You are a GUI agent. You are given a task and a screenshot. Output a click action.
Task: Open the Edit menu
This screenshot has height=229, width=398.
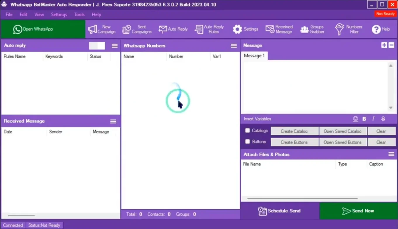coord(23,14)
